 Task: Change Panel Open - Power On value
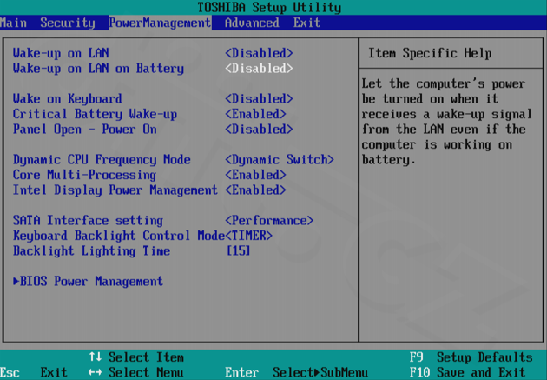point(259,130)
